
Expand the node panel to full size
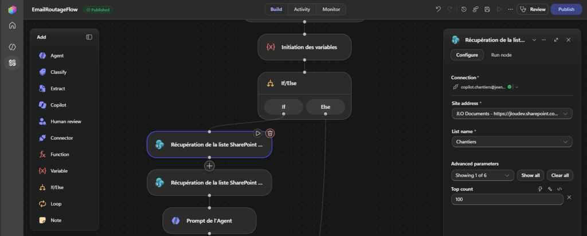coord(556,40)
